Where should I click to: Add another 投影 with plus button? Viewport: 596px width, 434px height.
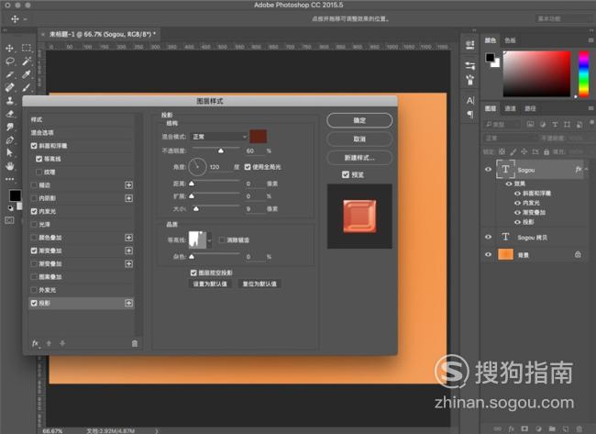[129, 303]
